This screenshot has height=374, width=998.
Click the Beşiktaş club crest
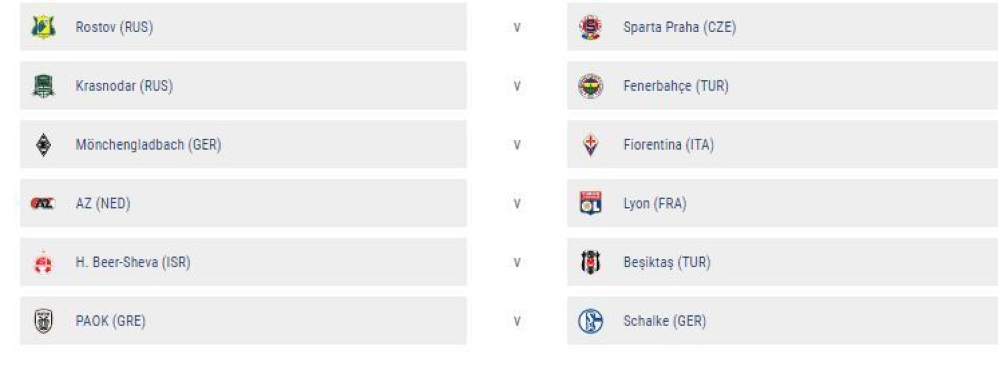click(590, 262)
